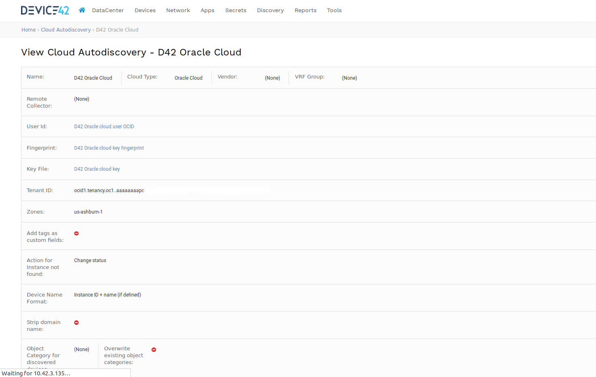Click the Zones: field label
The height and width of the screenshot is (377, 596).
(36, 212)
